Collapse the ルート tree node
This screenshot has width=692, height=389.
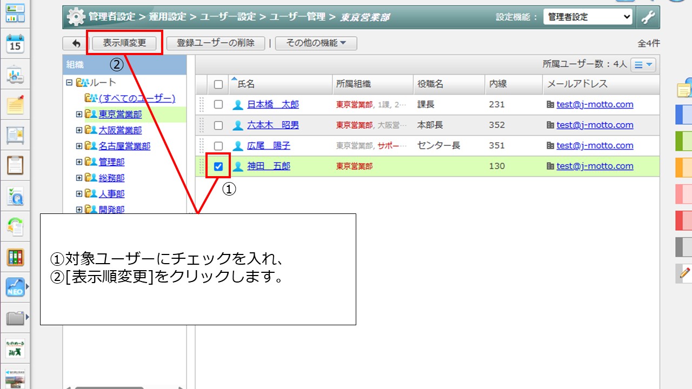(69, 83)
